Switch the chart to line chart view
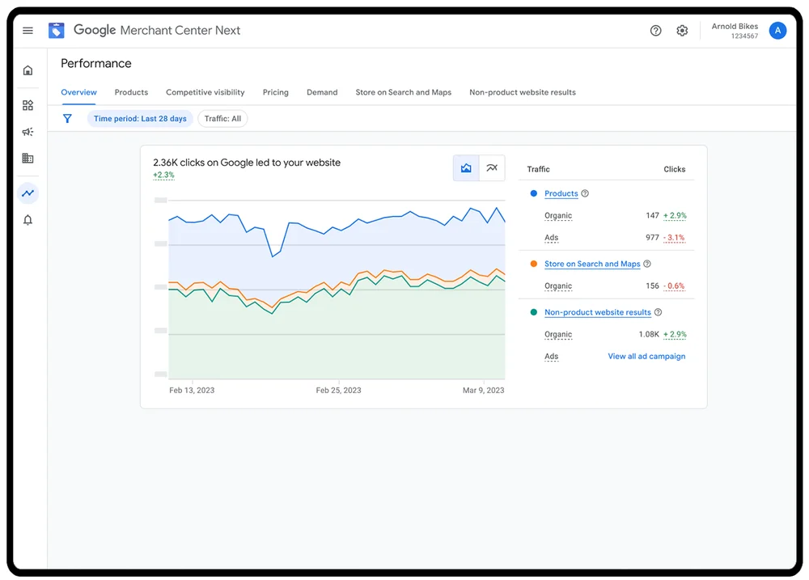 pos(492,168)
